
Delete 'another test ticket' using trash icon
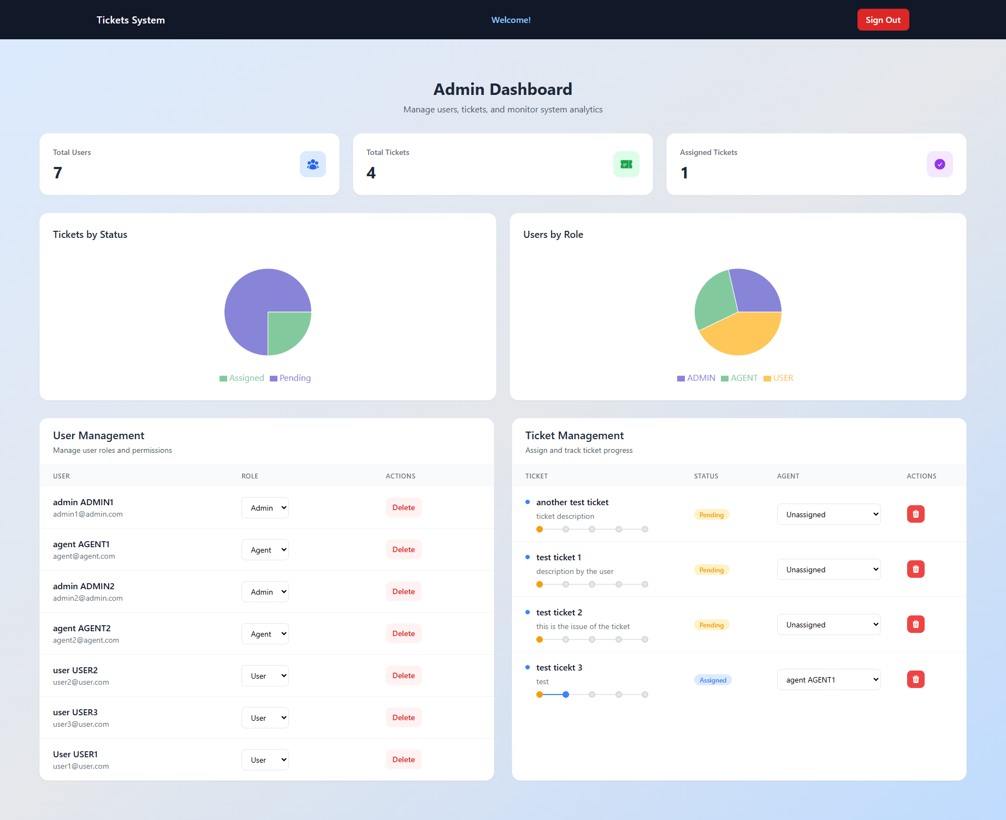tap(915, 514)
